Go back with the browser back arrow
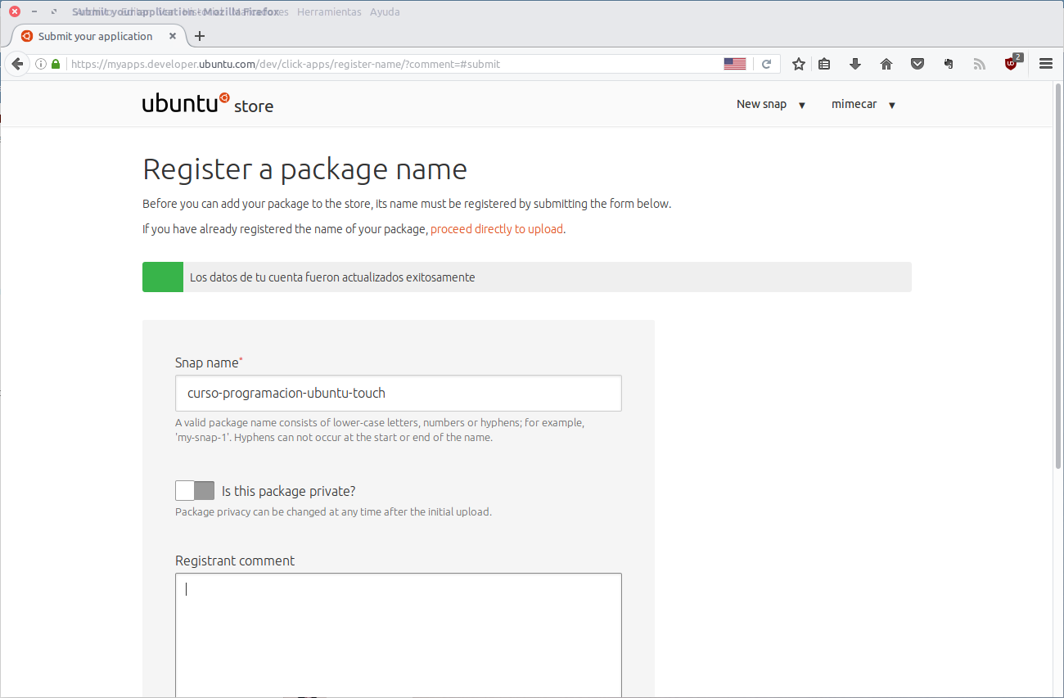Screen dimensions: 1064x698 point(16,64)
